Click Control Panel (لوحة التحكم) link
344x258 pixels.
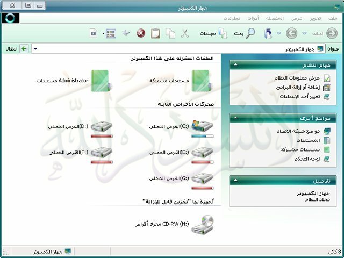click(307, 159)
